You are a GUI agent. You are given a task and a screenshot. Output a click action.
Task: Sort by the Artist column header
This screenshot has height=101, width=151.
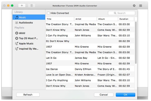coord(85,19)
